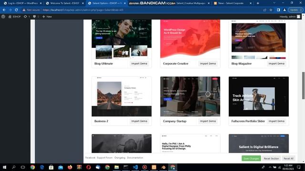This screenshot has width=305, height=171.
Task: Open the Windows Start menu
Action: click(x=4, y=167)
